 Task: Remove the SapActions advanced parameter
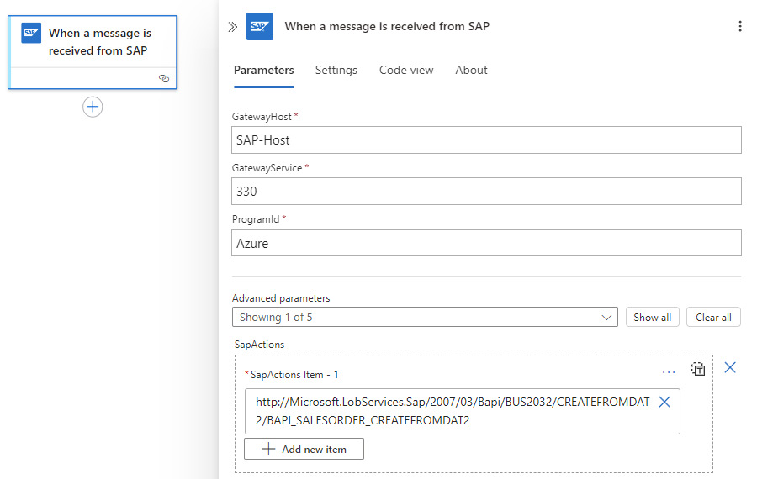click(x=730, y=367)
